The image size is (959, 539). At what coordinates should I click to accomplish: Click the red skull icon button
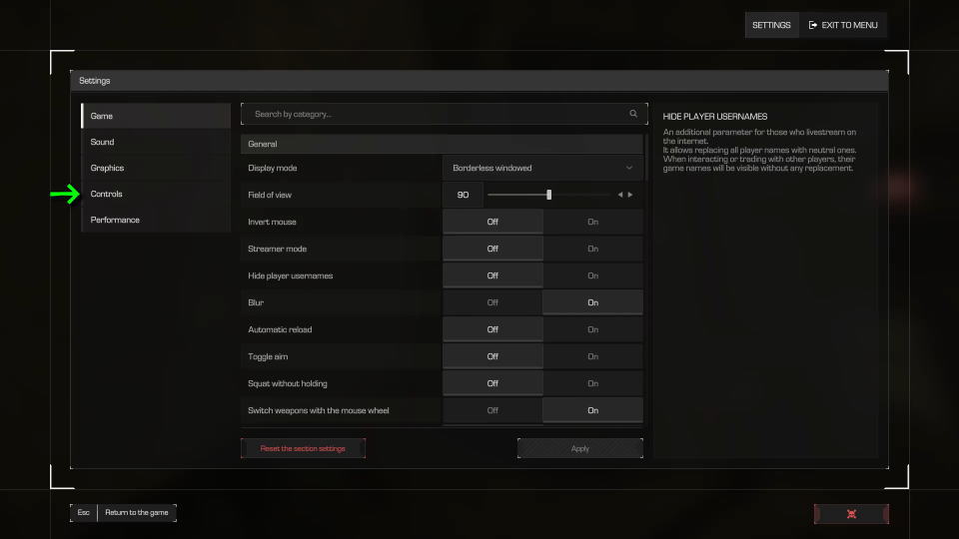tap(851, 514)
